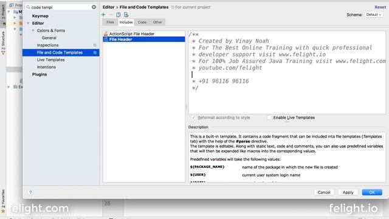Image resolution: width=389 pixels, height=219 pixels.
Task: Collapse the Colors & Fonts node
Action: click(x=33, y=30)
